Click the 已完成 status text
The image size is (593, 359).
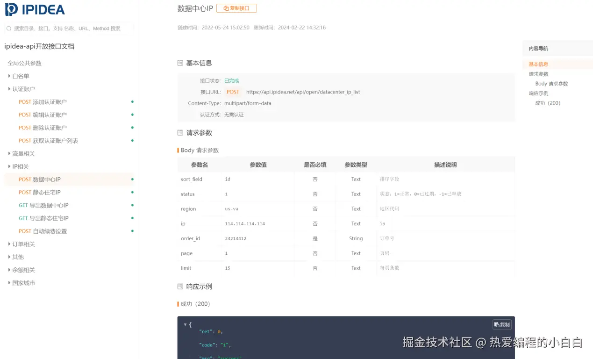pos(231,81)
